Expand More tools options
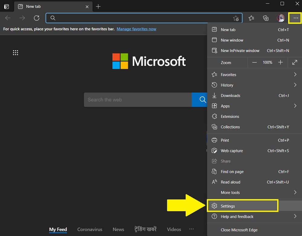The width and height of the screenshot is (302, 236). point(230,192)
